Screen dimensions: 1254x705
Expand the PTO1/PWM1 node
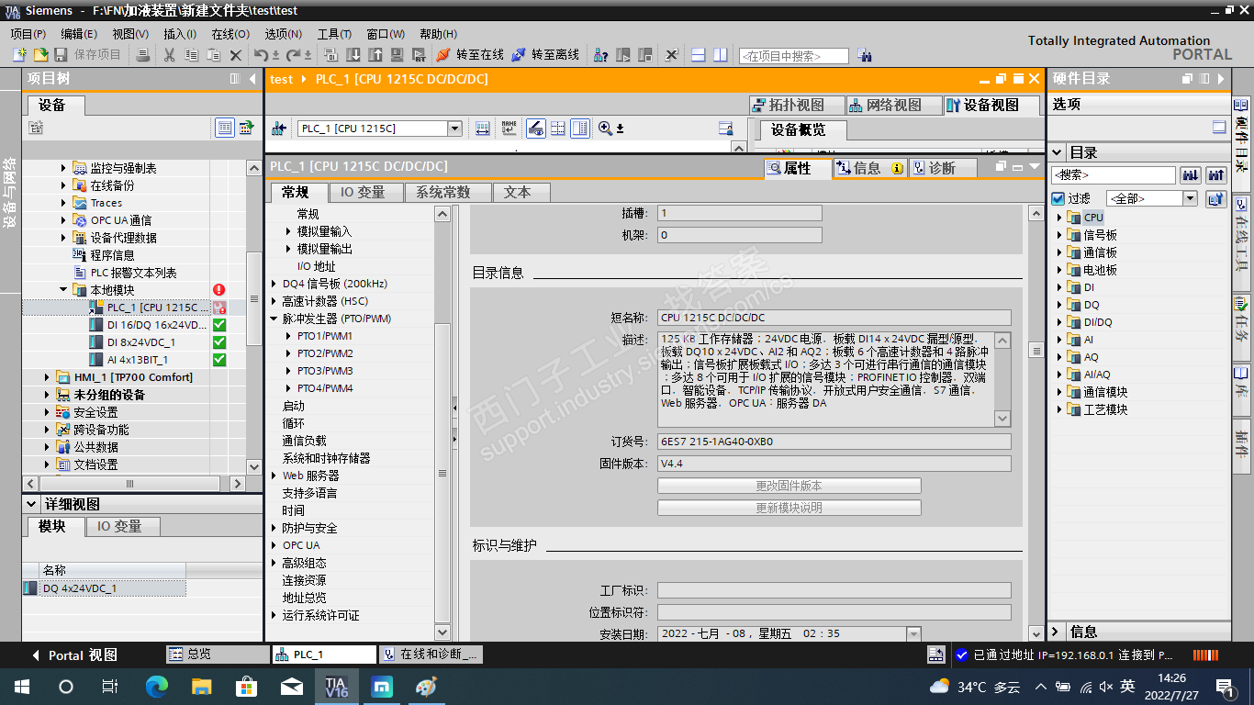[x=288, y=336]
